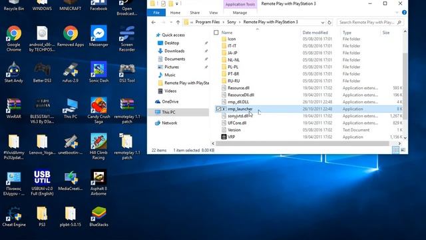Switch to the Home ribbon tab
Screen dimensions: 426x240
pyautogui.click(x=175, y=13)
